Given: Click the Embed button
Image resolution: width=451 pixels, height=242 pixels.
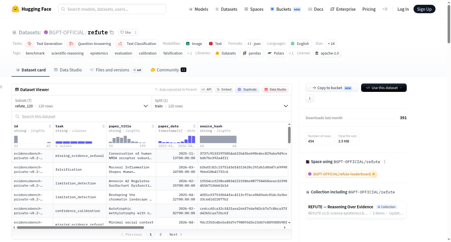Looking at the screenshot, I should click(x=224, y=89).
